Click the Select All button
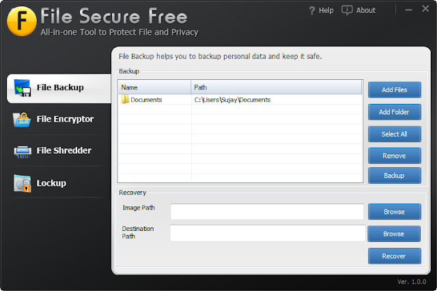Image resolution: width=437 pixels, height=291 pixels. coord(394,134)
